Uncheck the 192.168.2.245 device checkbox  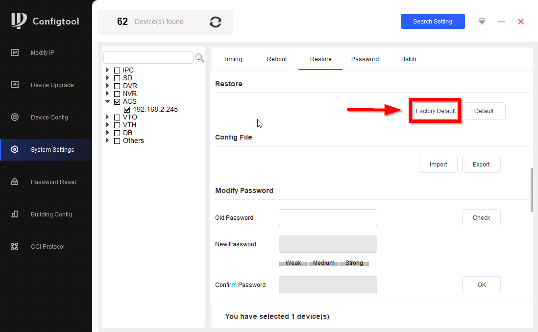pos(127,110)
